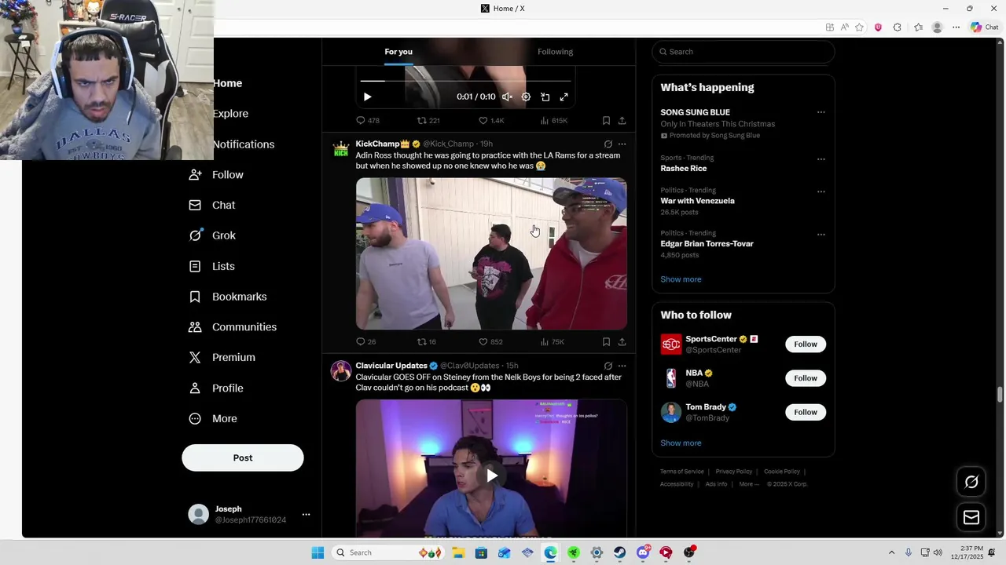1006x565 pixels.
Task: Open account menu for Joseph
Action: point(250,514)
